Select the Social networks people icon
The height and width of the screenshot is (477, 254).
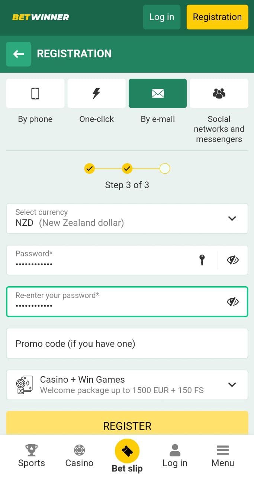click(219, 93)
